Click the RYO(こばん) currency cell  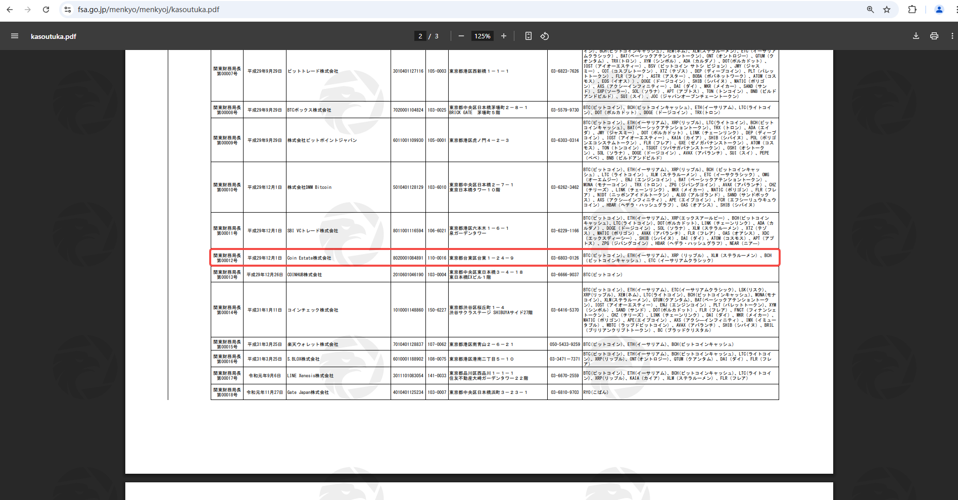coord(596,392)
